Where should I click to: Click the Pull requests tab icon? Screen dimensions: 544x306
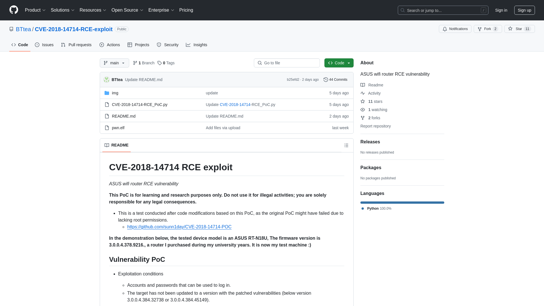(63, 45)
